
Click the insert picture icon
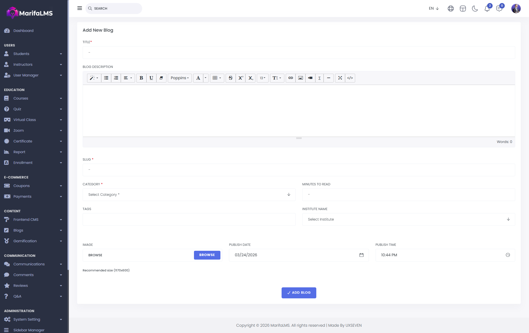pyautogui.click(x=301, y=78)
